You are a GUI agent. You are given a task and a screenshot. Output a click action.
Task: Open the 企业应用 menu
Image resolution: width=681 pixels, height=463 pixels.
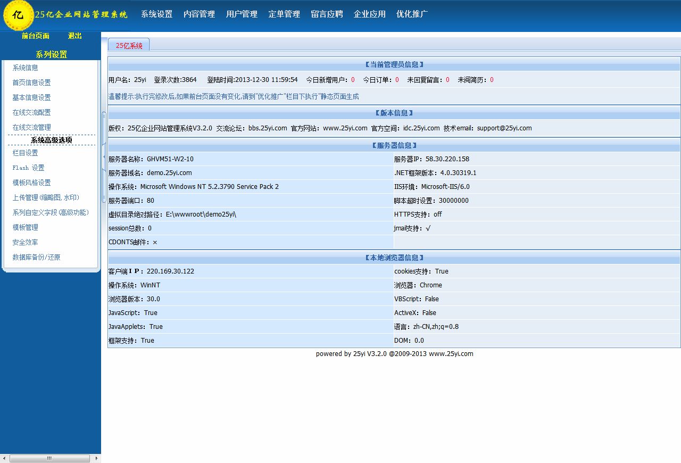point(369,14)
